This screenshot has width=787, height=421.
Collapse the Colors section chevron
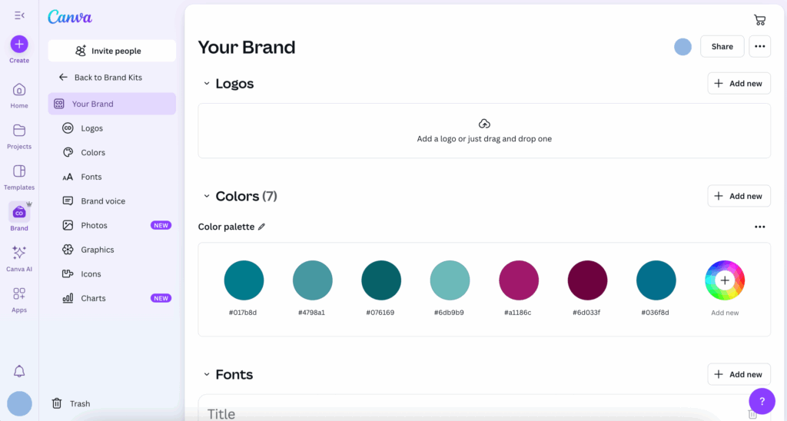[206, 196]
